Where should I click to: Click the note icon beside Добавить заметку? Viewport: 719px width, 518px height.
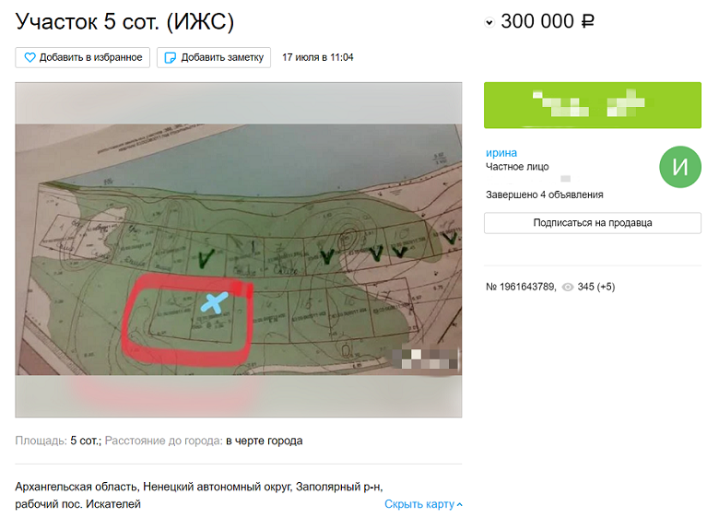(x=171, y=58)
